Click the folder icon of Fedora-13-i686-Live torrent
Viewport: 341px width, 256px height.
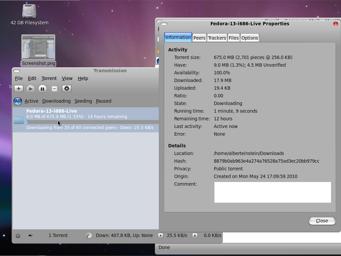pos(19,120)
